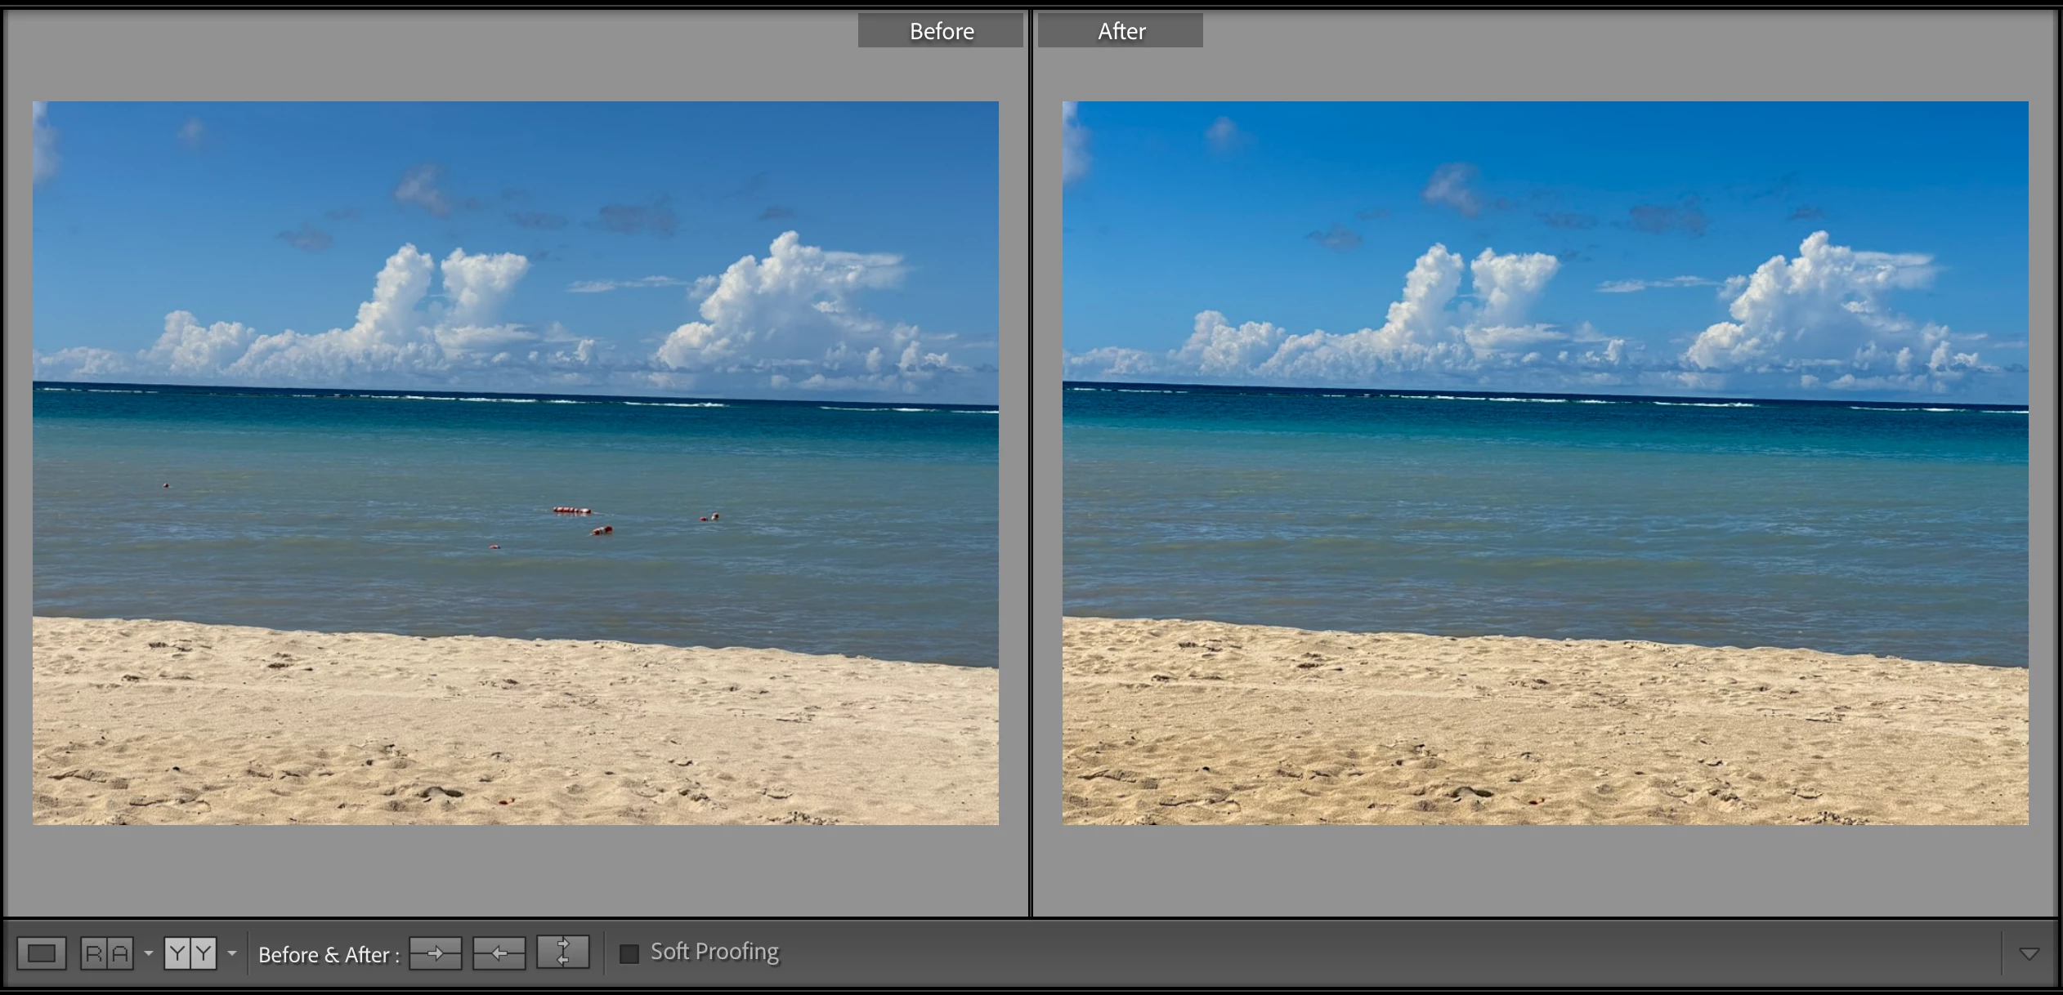Screen dimensions: 2063x995
Task: Enable the Soft Proofing checkbox
Action: [x=629, y=953]
